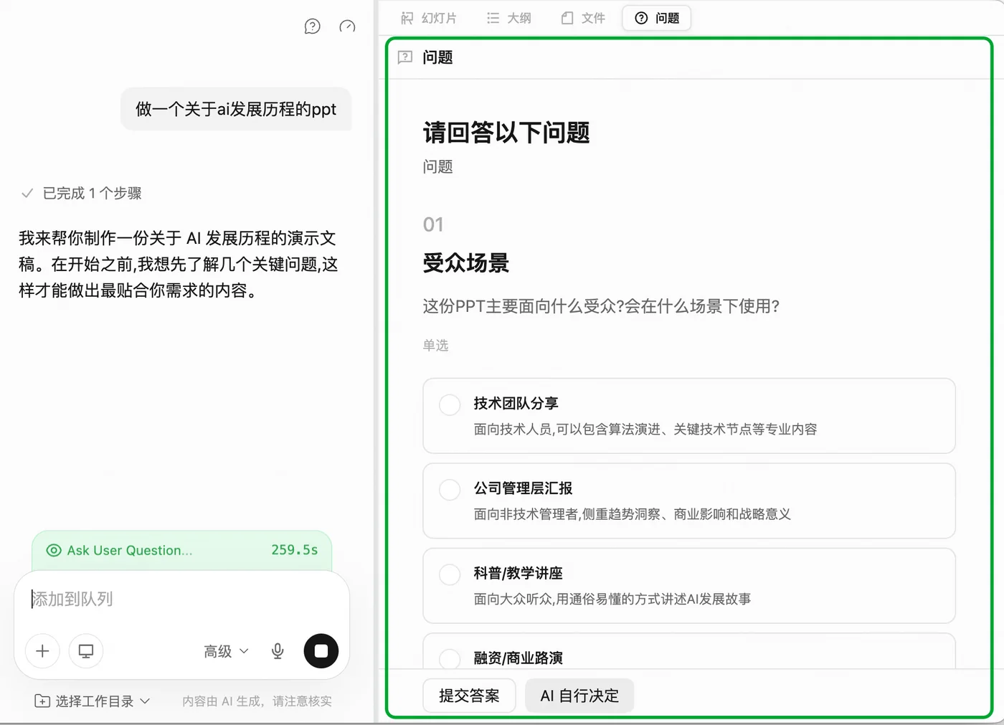
Task: Switch to the 文件 tab
Action: click(x=583, y=18)
